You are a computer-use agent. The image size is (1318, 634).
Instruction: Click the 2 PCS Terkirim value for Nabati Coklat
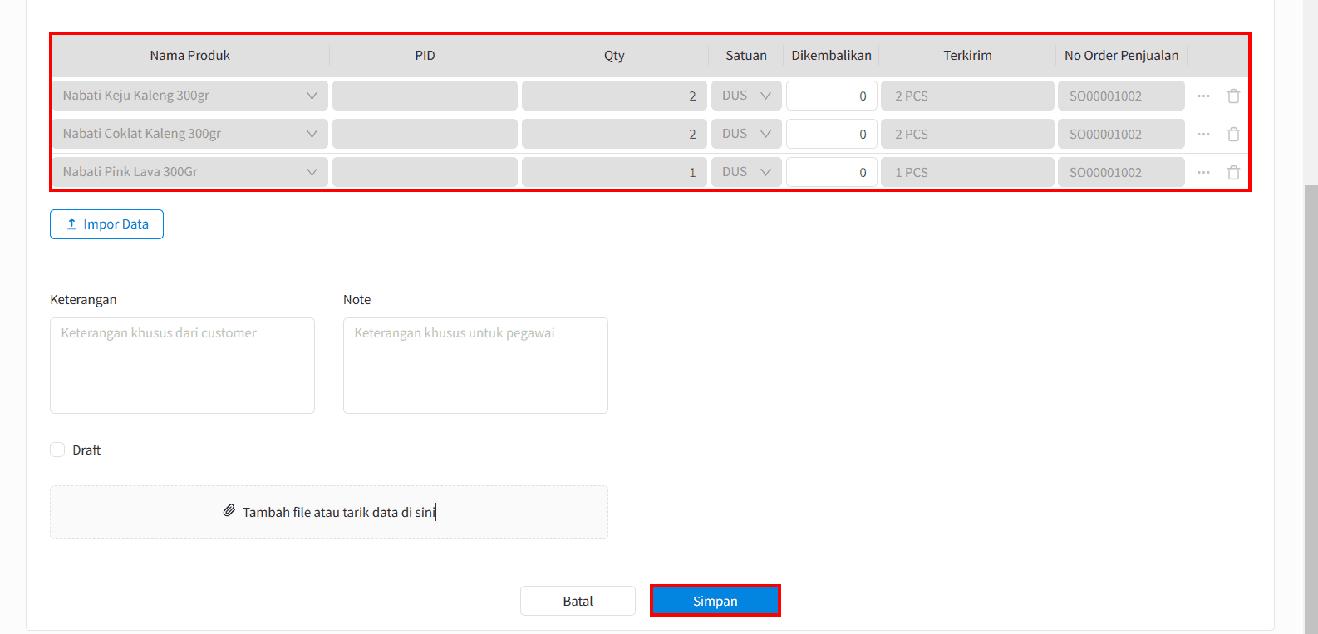point(967,134)
